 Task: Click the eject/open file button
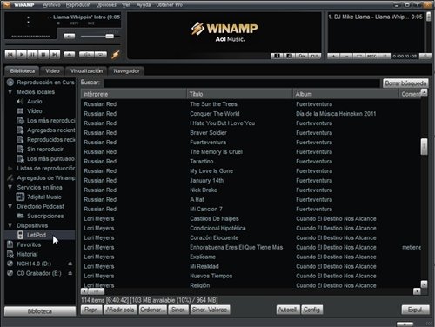[70, 54]
